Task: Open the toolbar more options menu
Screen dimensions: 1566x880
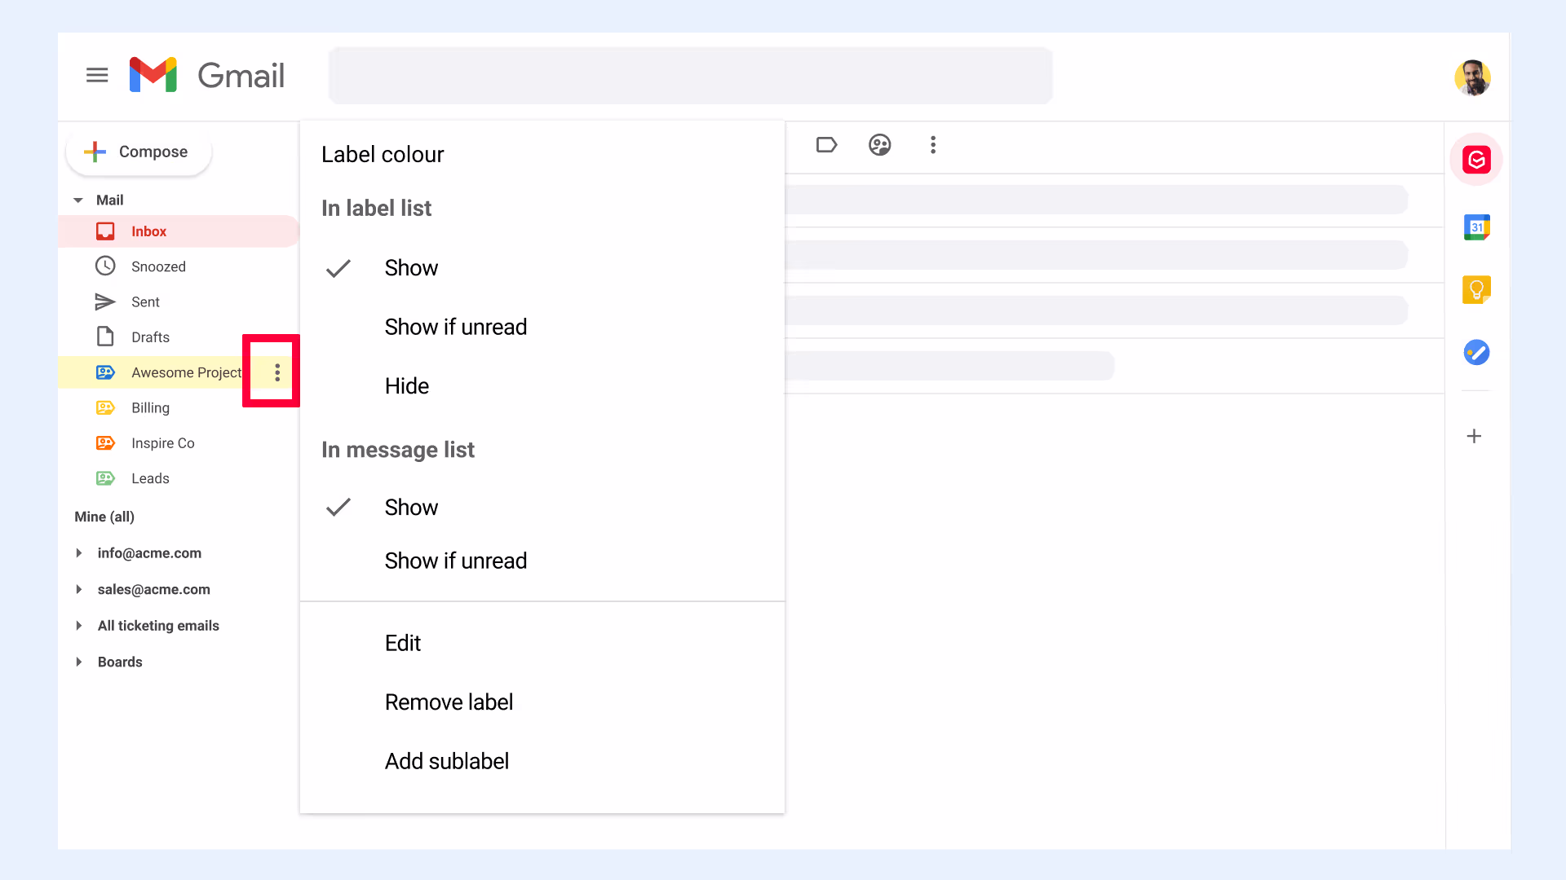Action: 933,145
